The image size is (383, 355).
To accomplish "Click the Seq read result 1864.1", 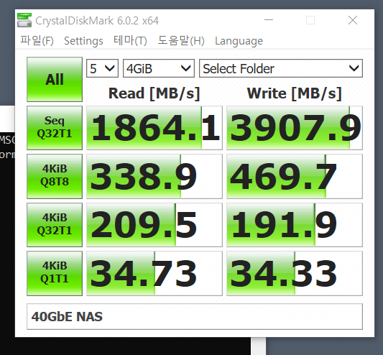I will pyautogui.click(x=154, y=128).
